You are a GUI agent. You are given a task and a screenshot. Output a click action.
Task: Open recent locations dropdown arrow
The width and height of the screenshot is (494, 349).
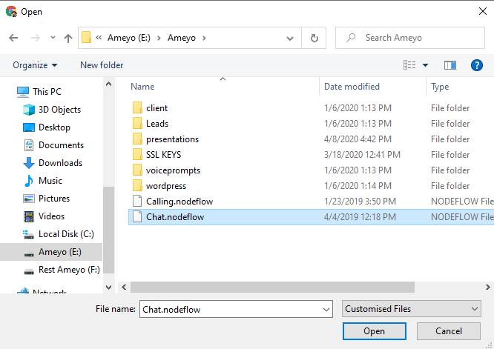[x=53, y=38]
